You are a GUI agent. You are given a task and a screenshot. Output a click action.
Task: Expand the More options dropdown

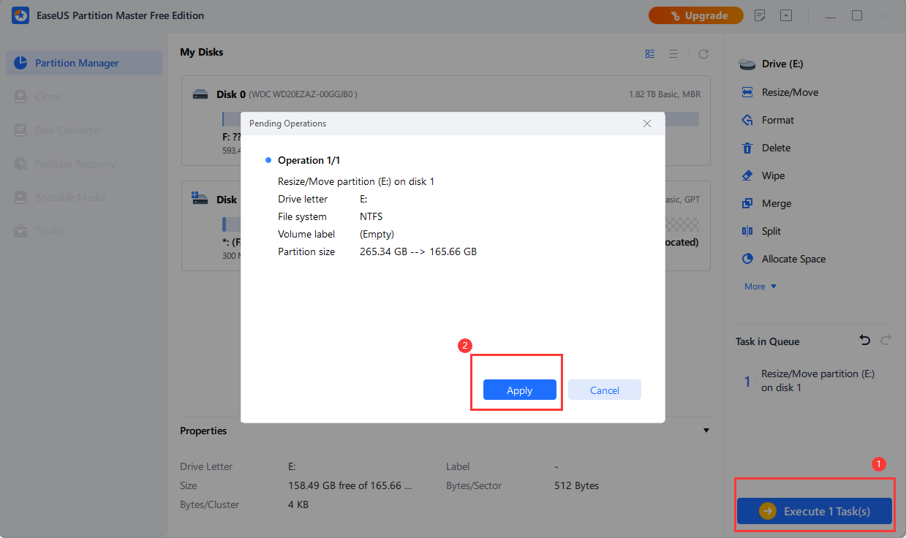(x=760, y=287)
